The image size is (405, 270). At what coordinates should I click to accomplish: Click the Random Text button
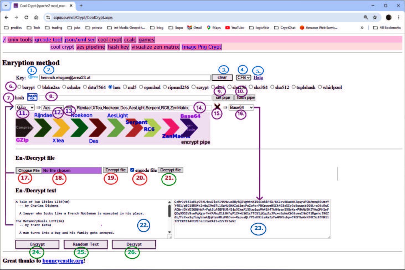86,244
